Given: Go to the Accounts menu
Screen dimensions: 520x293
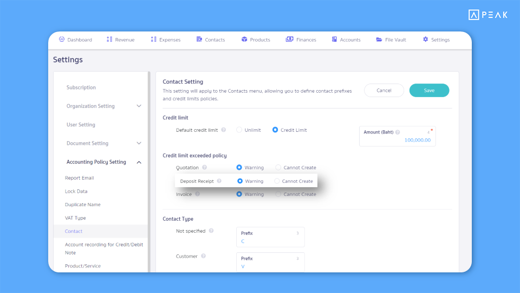Looking at the screenshot, I should tap(346, 40).
